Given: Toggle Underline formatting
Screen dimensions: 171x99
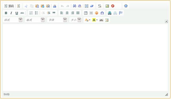Looking at the screenshot, I should pos(17,13).
